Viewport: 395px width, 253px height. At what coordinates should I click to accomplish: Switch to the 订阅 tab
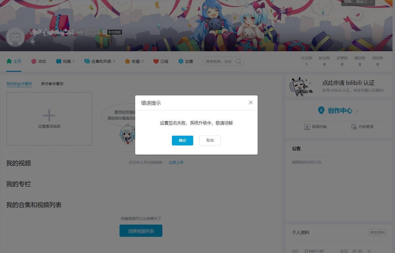pos(161,61)
